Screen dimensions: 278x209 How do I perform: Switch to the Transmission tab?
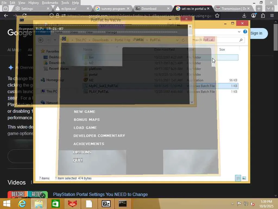coord(233,8)
